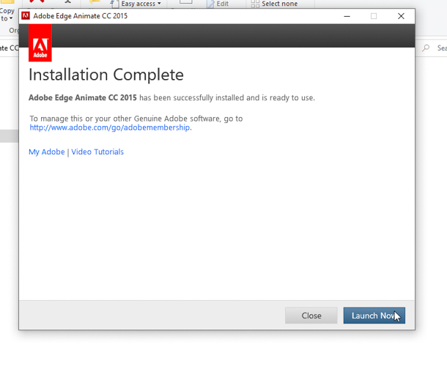Click the Adobe Edge Animate CC 2015 title text
The width and height of the screenshot is (447, 366).
[80, 16]
